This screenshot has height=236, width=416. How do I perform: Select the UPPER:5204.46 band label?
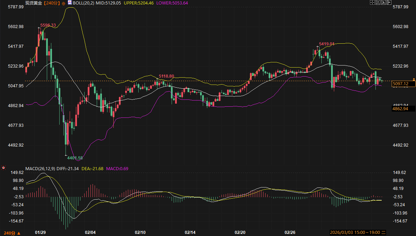pos(139,3)
